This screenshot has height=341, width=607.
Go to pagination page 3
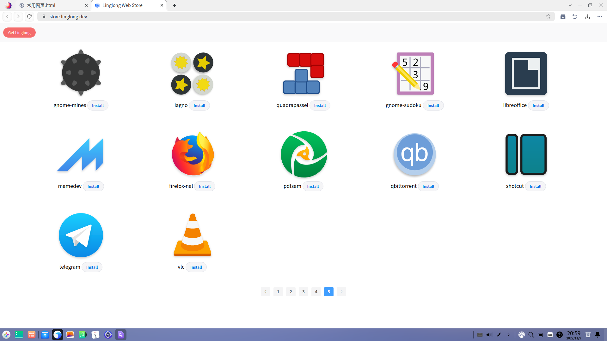click(303, 292)
